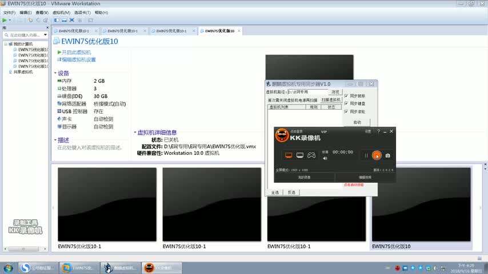Open the 文件(F) menu
Screen dimensions: 488x274
pos(9,13)
